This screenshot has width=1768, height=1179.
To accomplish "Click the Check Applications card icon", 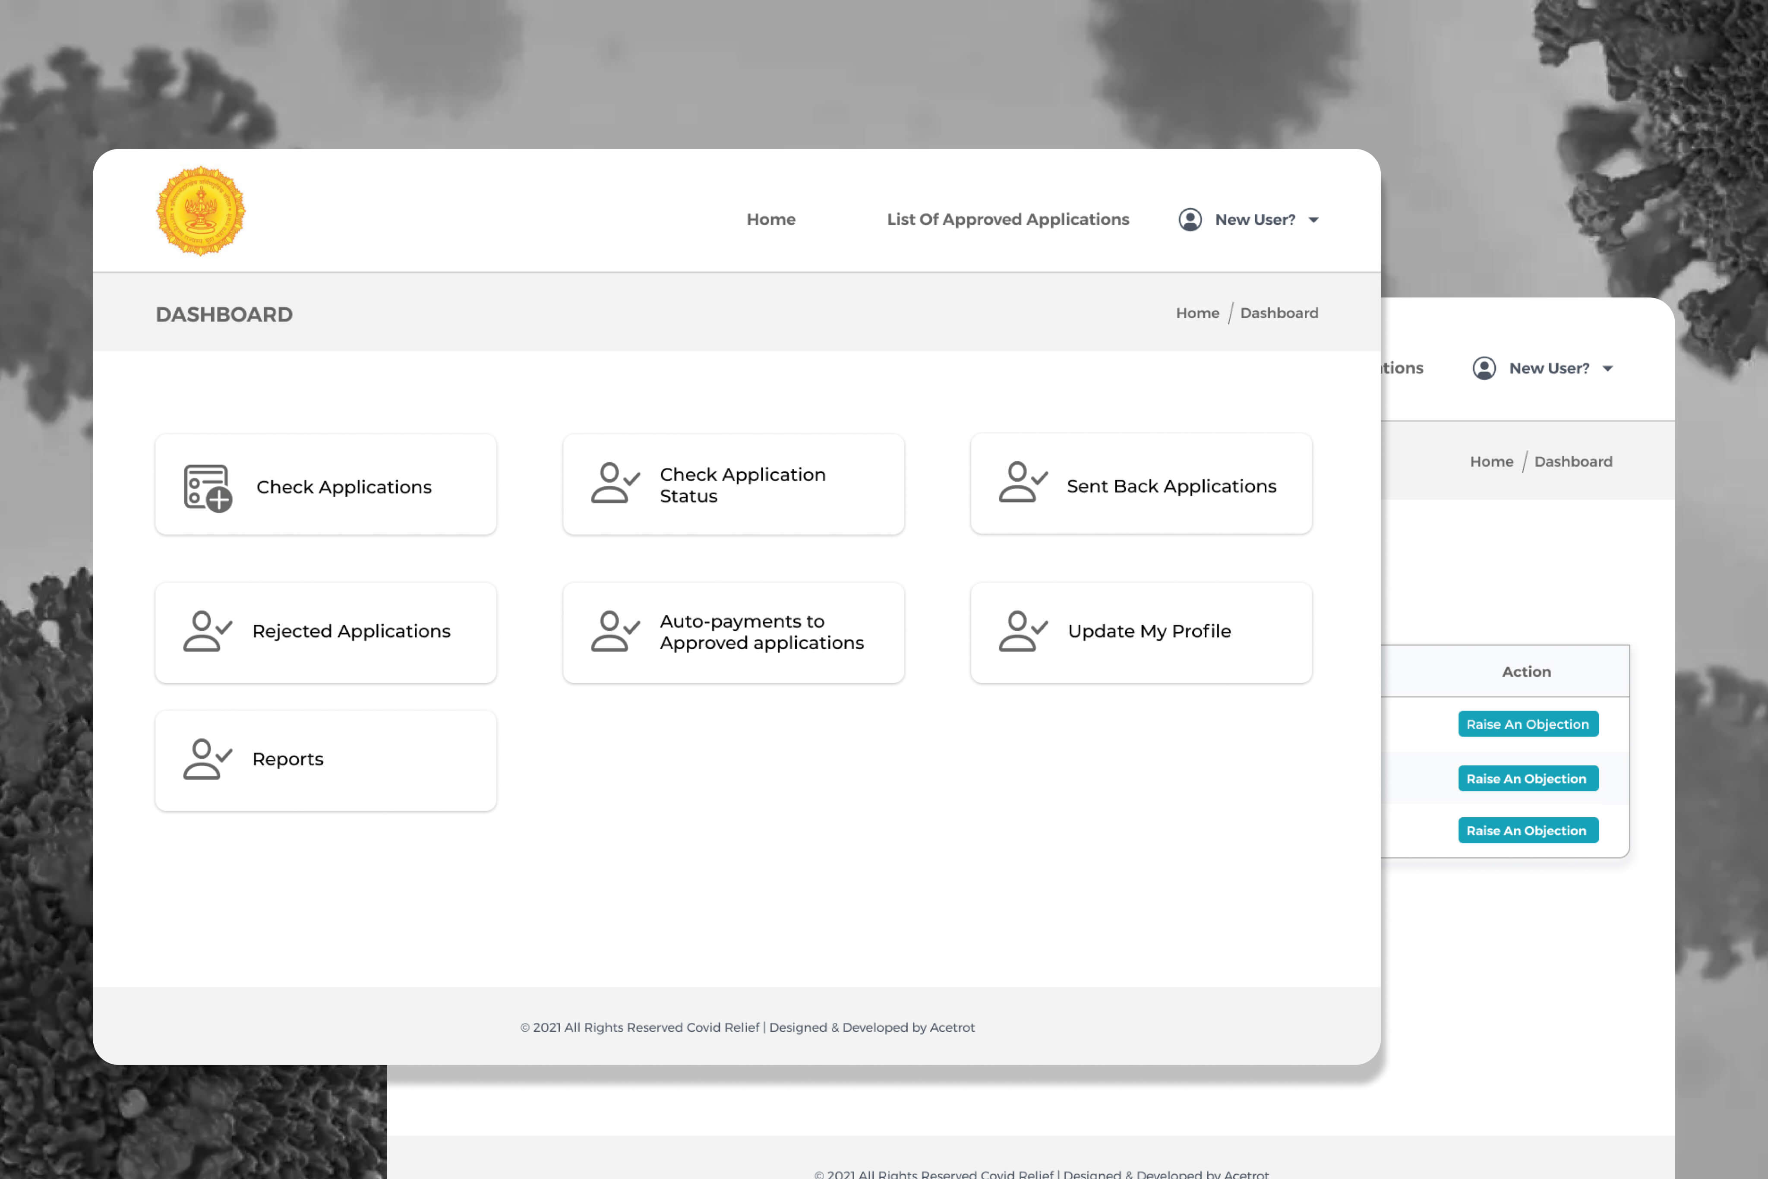I will 208,488.
